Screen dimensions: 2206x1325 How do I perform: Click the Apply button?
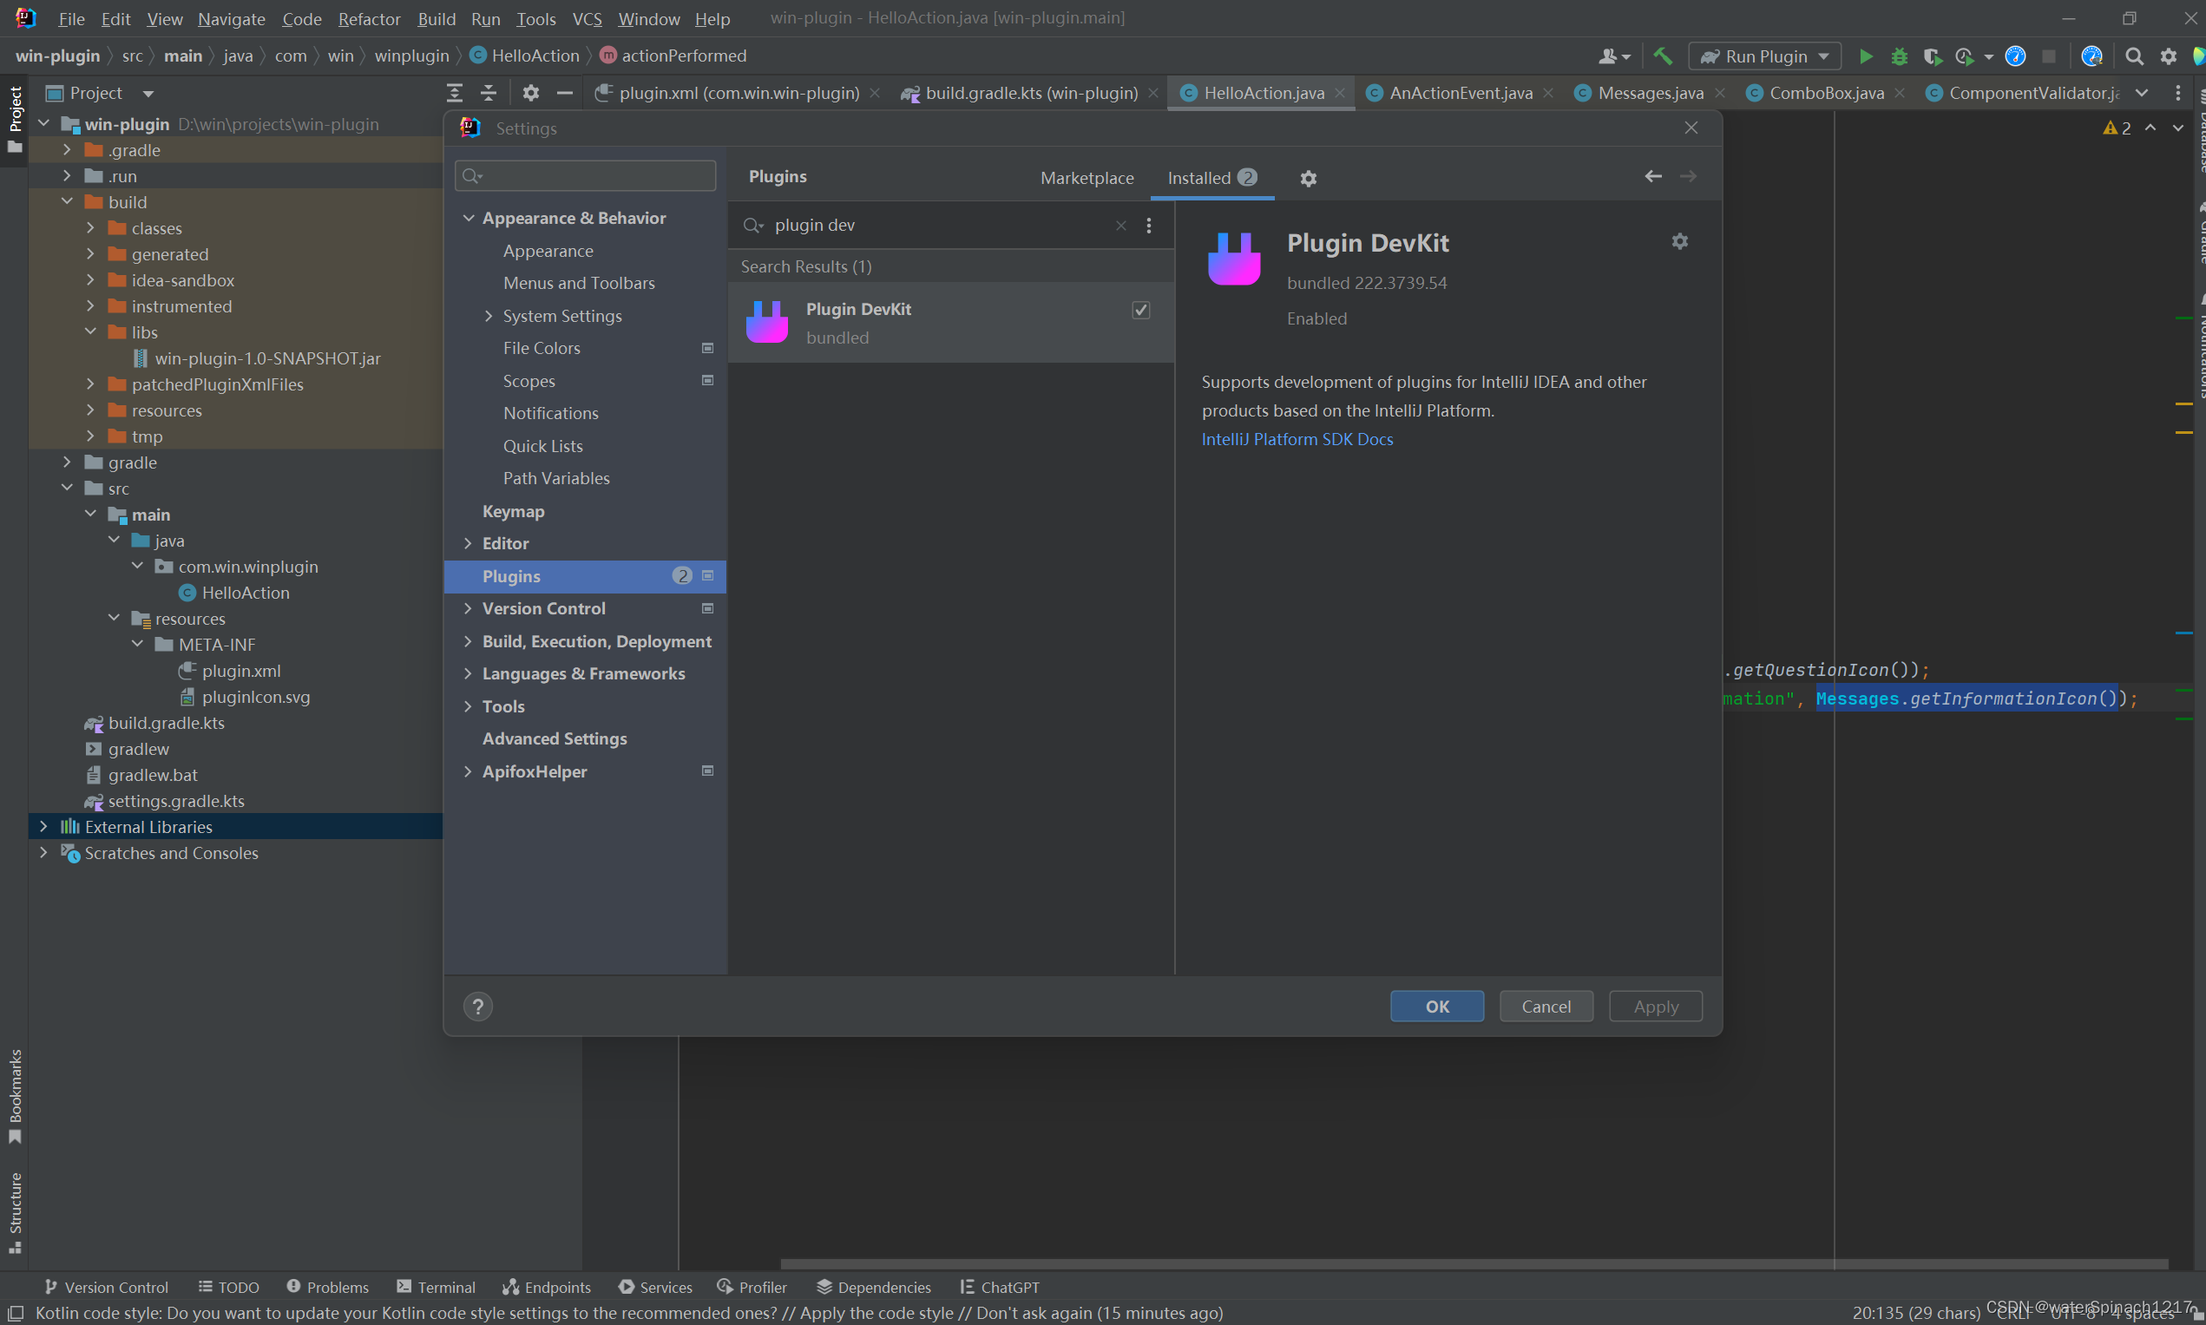(1656, 1007)
